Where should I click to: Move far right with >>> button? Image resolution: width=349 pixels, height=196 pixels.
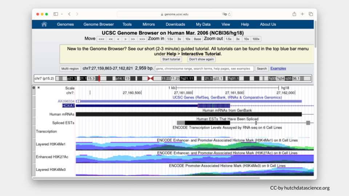tap(142, 39)
